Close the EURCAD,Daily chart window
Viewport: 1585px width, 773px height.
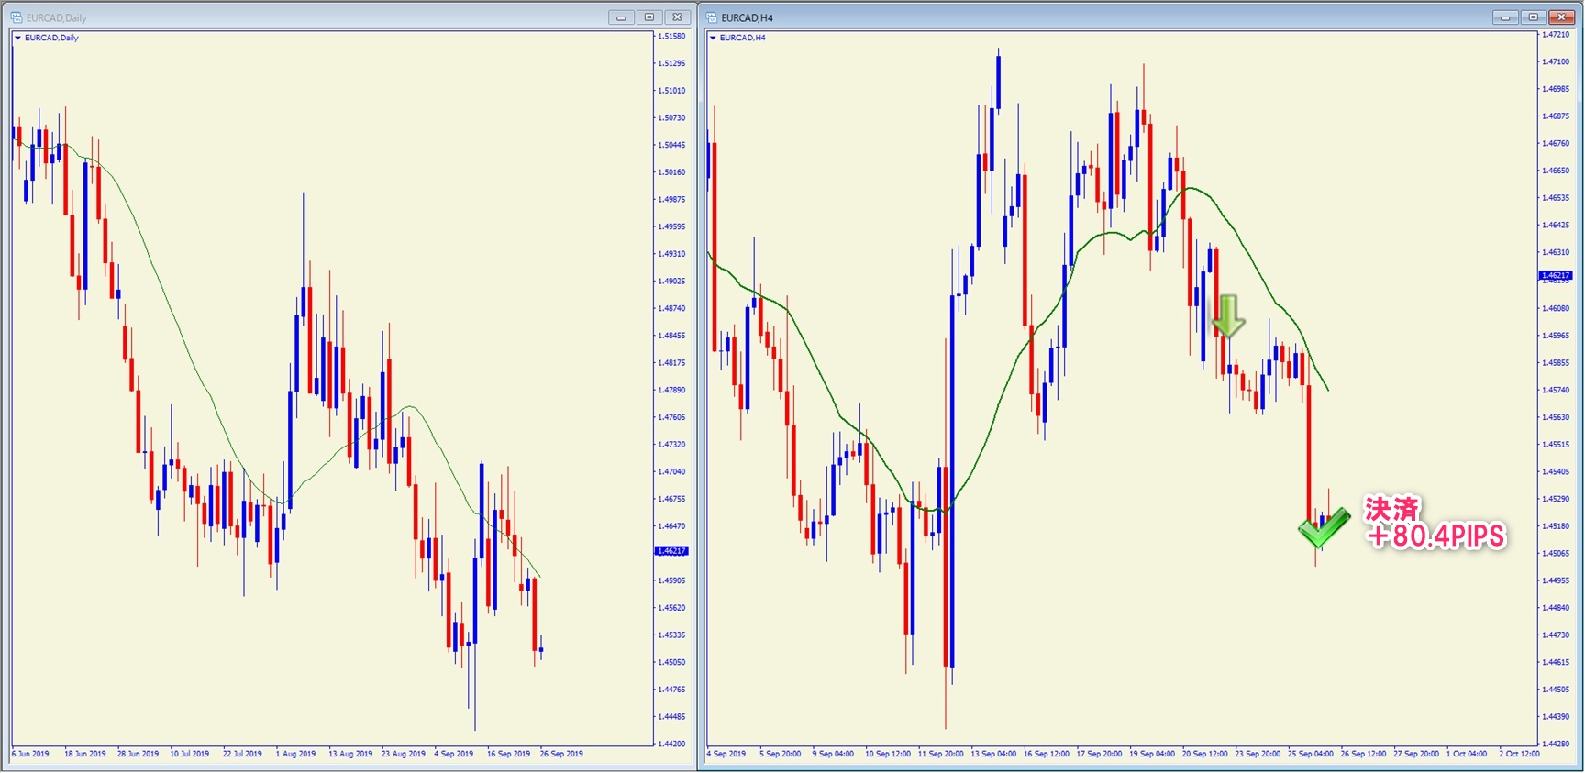[678, 17]
